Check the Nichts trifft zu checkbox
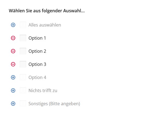The image size is (165, 126). click(x=23, y=90)
